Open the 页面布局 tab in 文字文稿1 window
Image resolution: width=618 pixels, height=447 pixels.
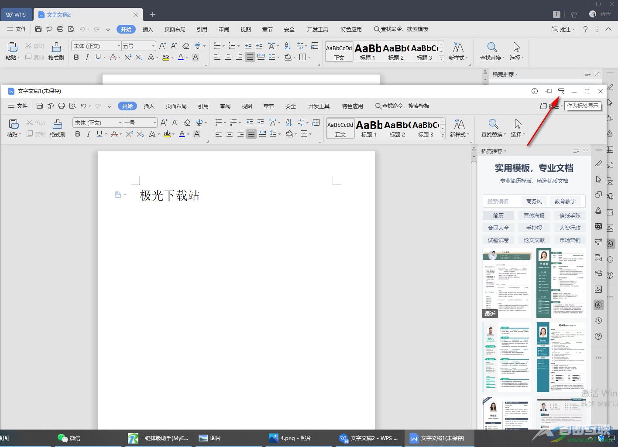click(176, 106)
